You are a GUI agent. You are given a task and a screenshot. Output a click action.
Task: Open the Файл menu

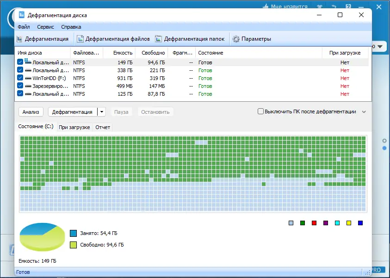(x=24, y=27)
